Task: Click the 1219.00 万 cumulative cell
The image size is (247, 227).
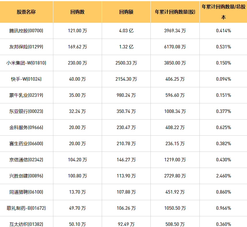Action: tap(175, 160)
